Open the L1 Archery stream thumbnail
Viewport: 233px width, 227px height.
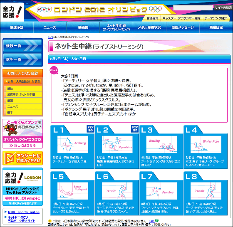tap(73, 144)
